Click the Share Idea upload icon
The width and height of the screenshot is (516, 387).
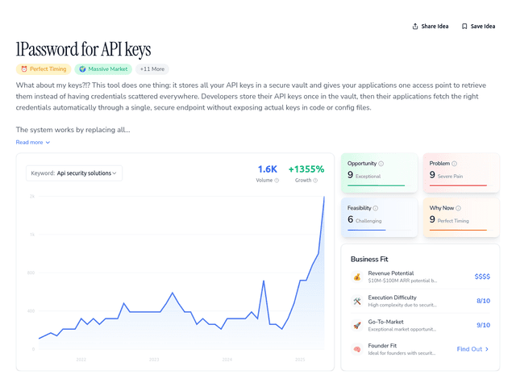pos(415,26)
